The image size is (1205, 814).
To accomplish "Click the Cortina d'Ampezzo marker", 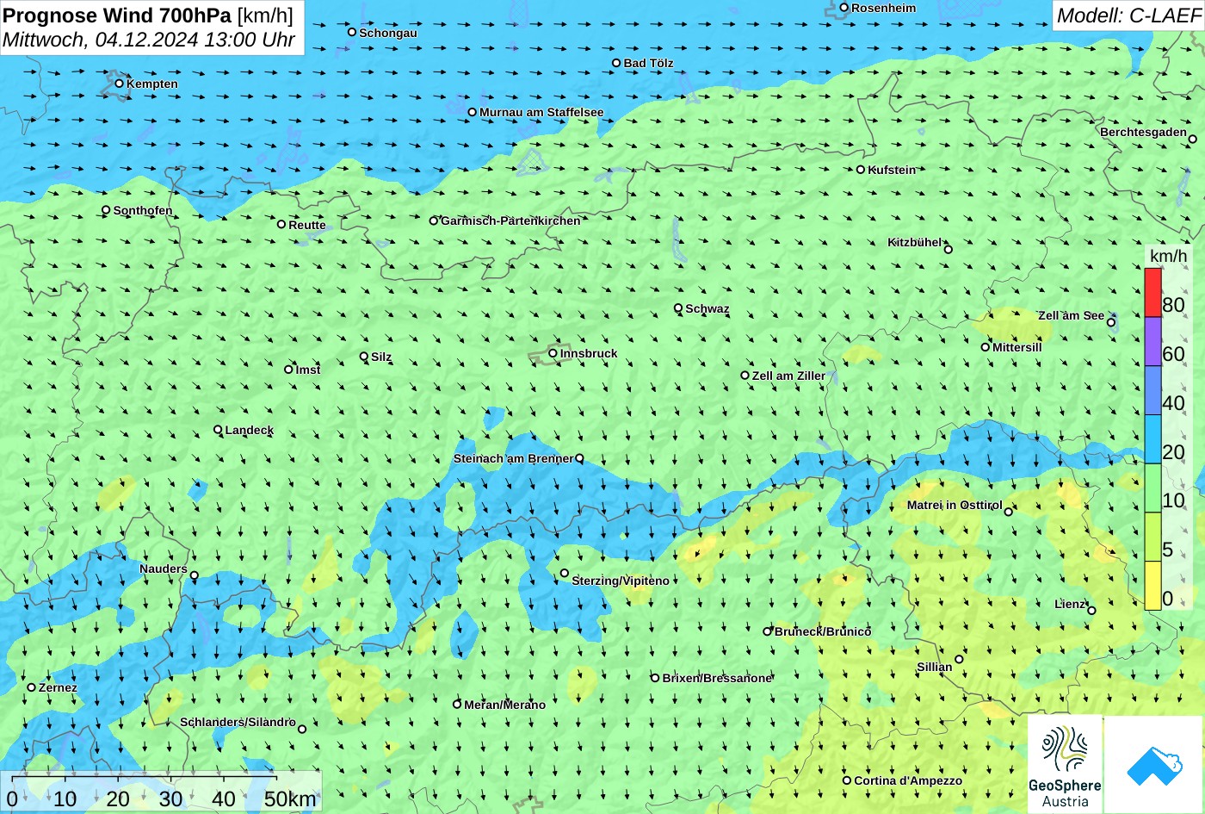I will (847, 780).
